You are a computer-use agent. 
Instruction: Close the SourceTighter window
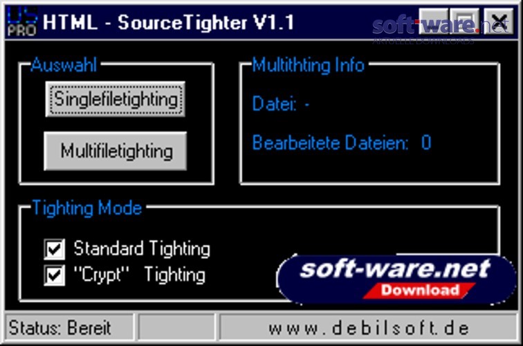click(498, 21)
